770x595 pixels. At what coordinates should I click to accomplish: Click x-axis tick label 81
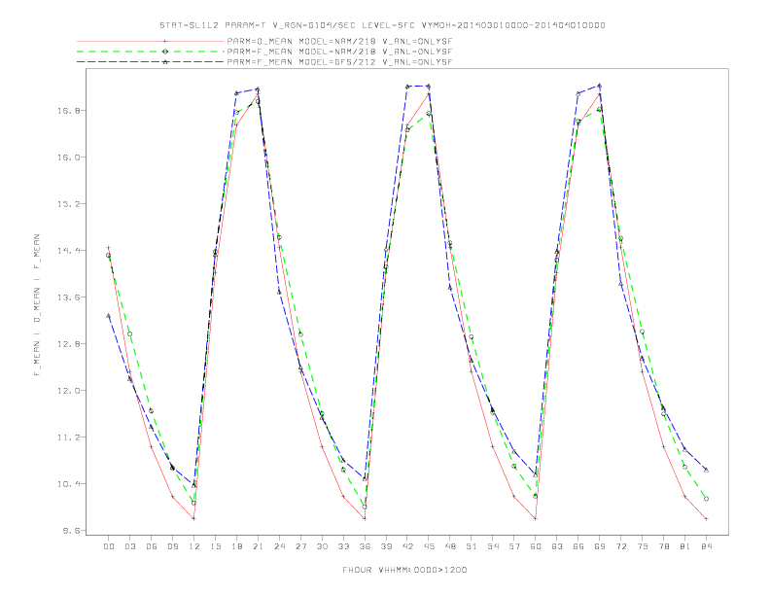[x=685, y=546]
